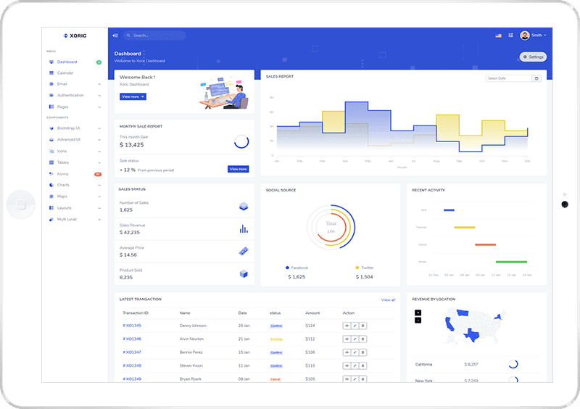Open the View all transactions link
This screenshot has width=580, height=409.
388,299
